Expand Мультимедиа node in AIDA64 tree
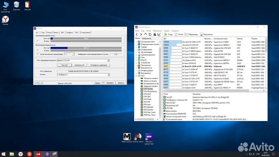The image size is (279, 157). [x=136, y=52]
